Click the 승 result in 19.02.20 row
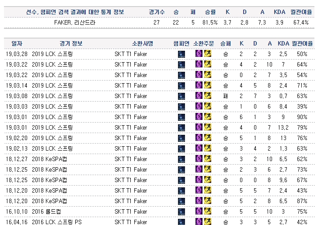The height and width of the screenshot is (225, 321). click(x=225, y=138)
